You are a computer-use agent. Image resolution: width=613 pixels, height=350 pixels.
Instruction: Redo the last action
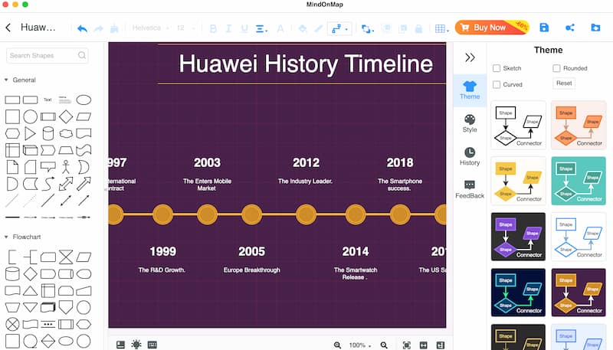[99, 28]
